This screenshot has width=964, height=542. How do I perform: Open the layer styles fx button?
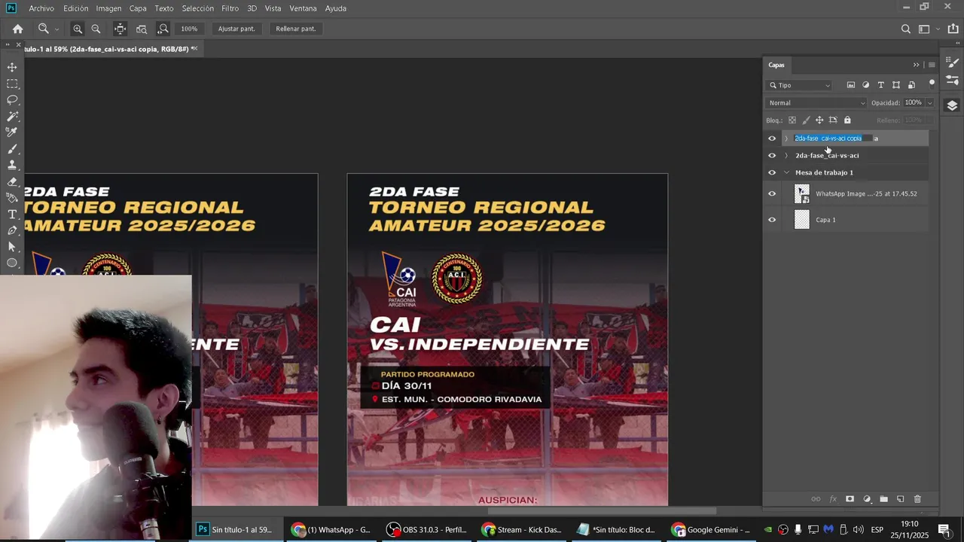click(833, 499)
